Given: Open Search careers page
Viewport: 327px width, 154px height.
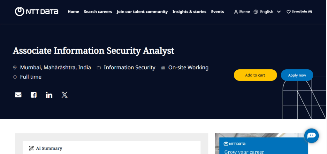Looking at the screenshot, I should 98,12.
